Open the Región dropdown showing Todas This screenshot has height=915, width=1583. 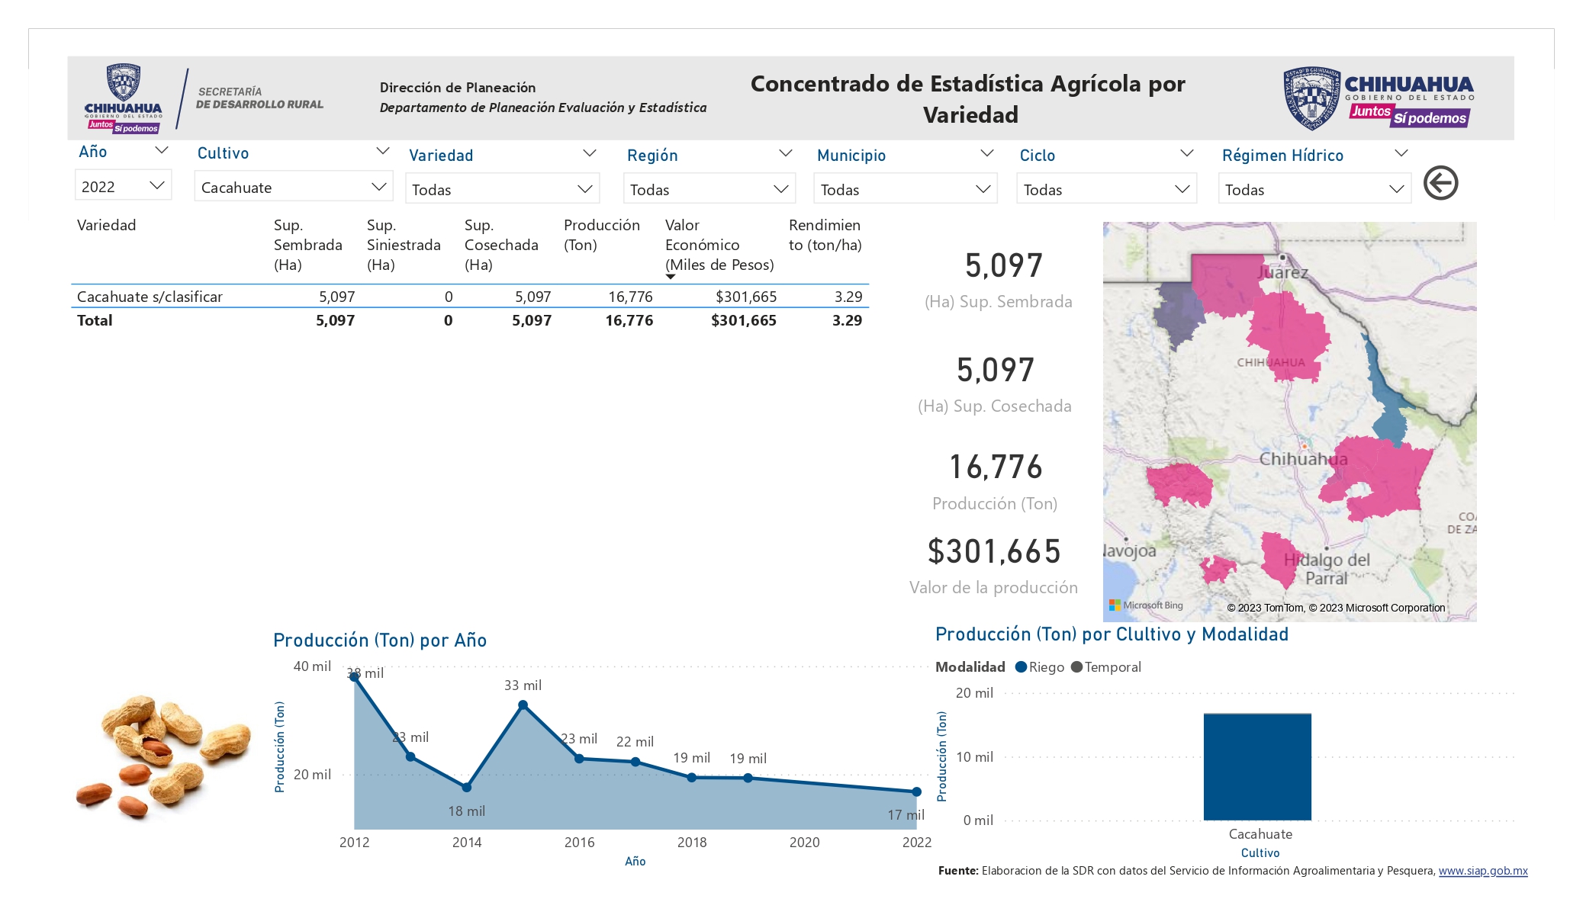tap(709, 189)
